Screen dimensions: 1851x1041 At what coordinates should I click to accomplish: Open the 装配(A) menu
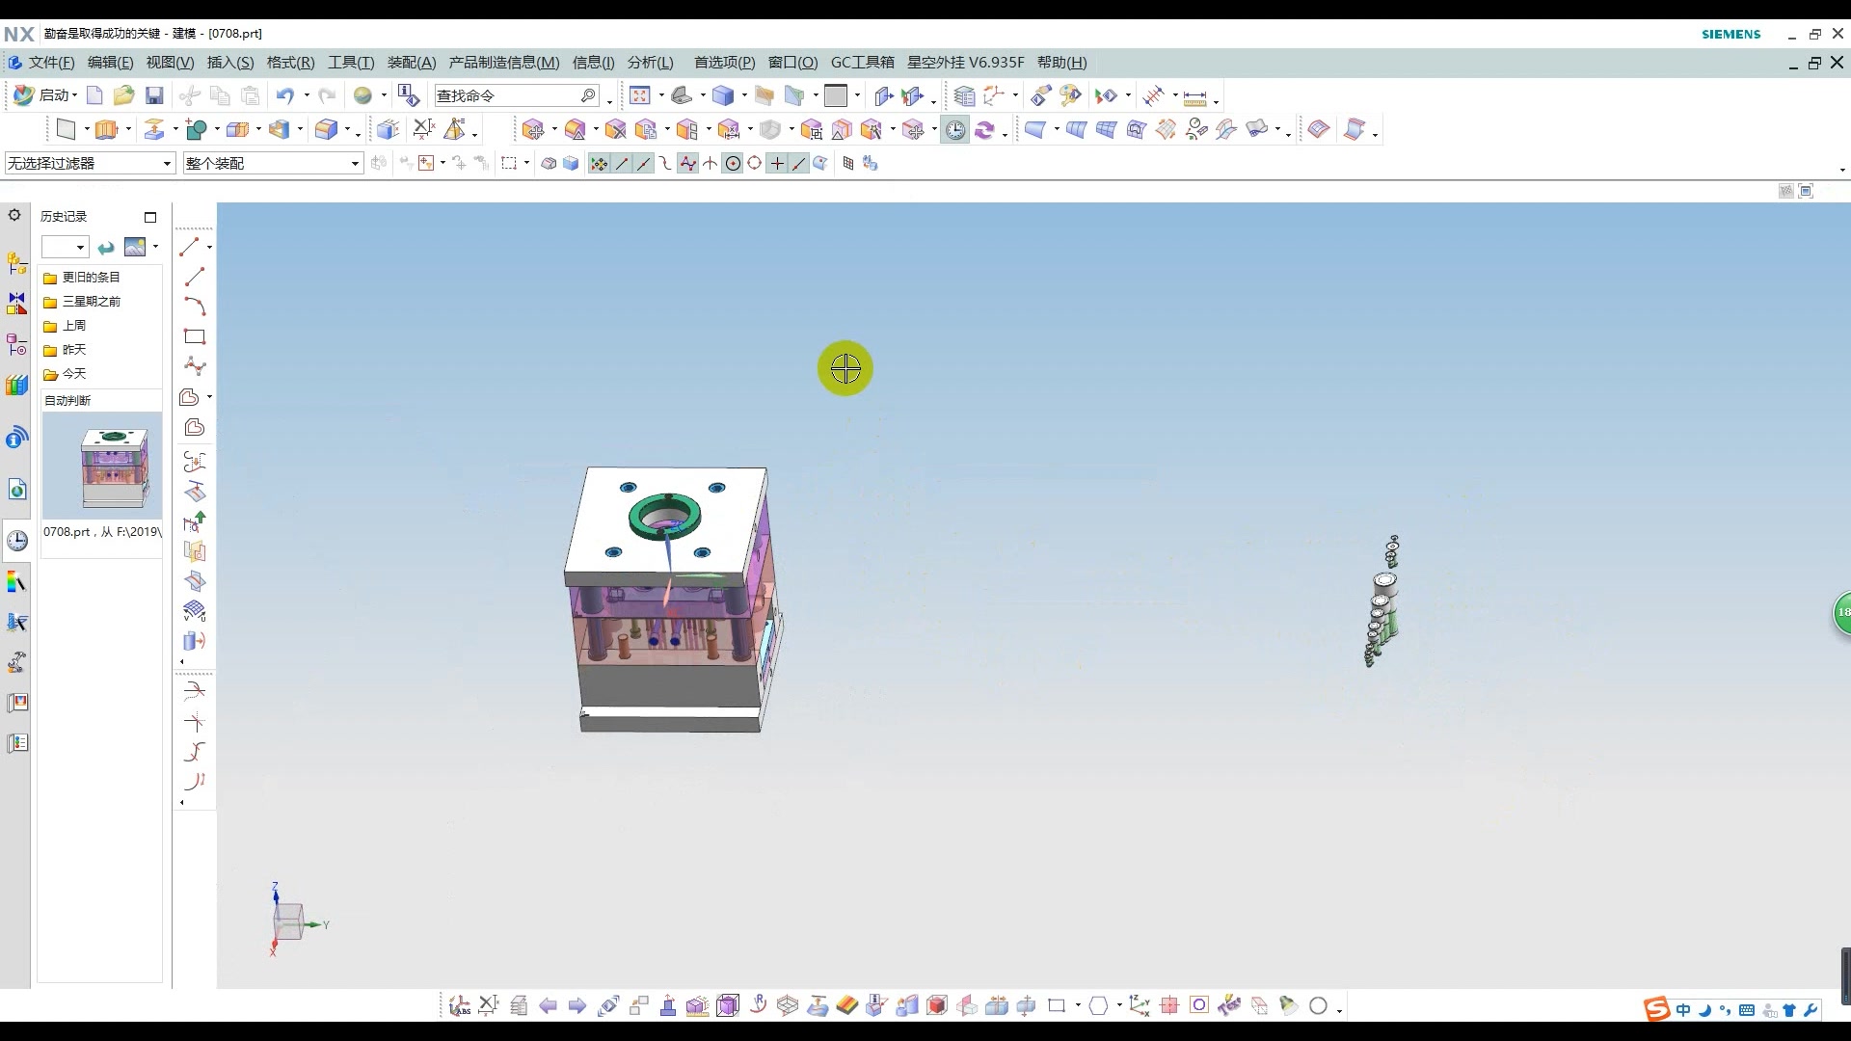coord(412,63)
